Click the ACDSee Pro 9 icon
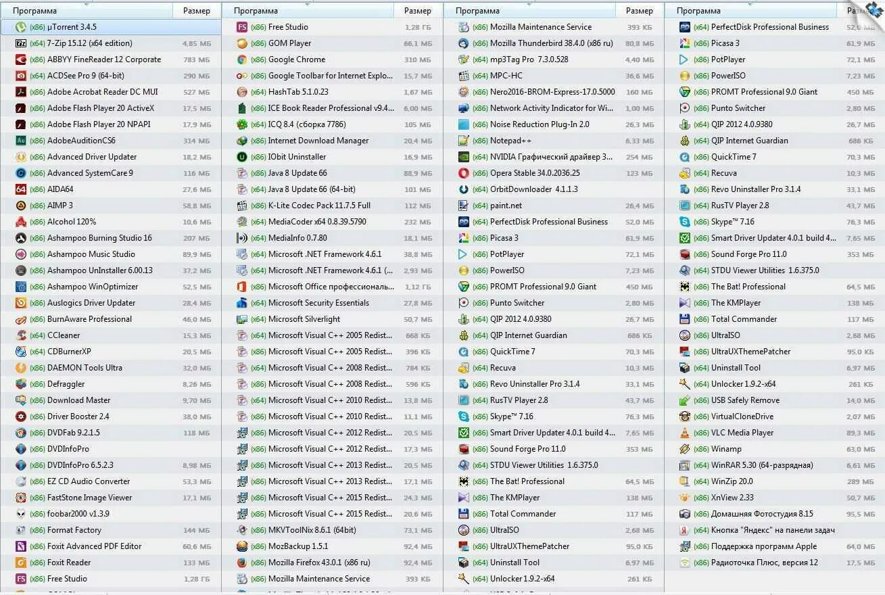Viewport: 885px width, 595px height. 21,76
